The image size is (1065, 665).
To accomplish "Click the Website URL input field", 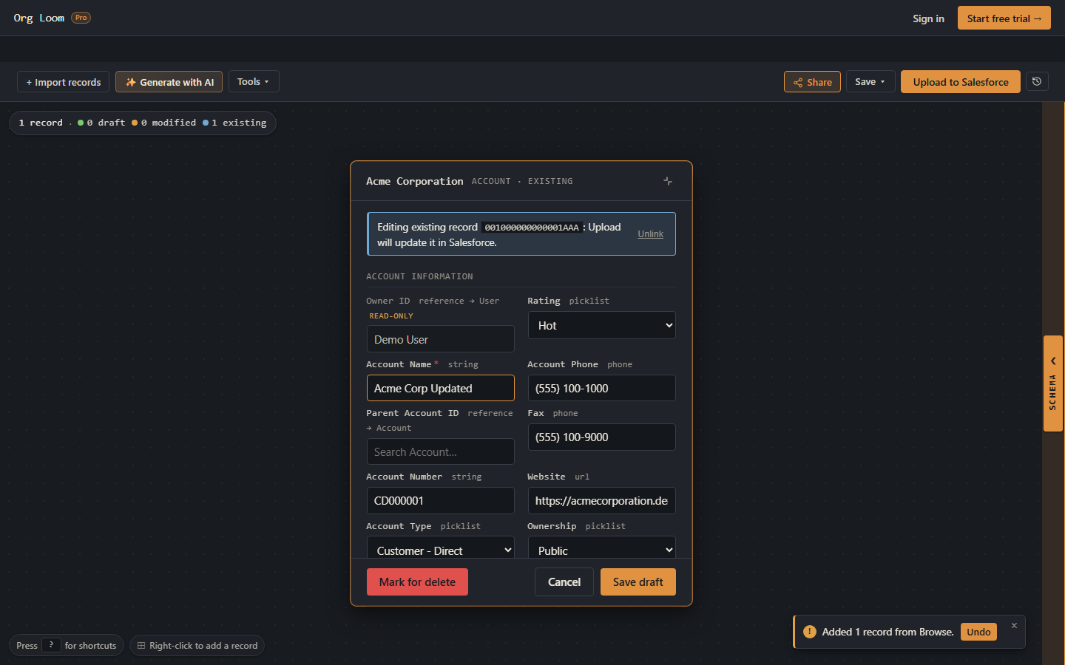I will click(602, 501).
